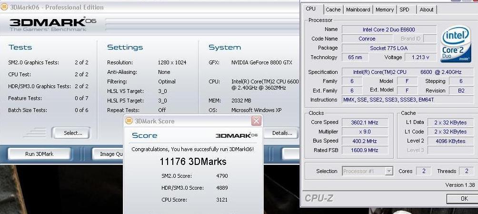Click the Instructions field MMX, SSE list
The height and width of the screenshot is (214, 478).
pos(408,100)
